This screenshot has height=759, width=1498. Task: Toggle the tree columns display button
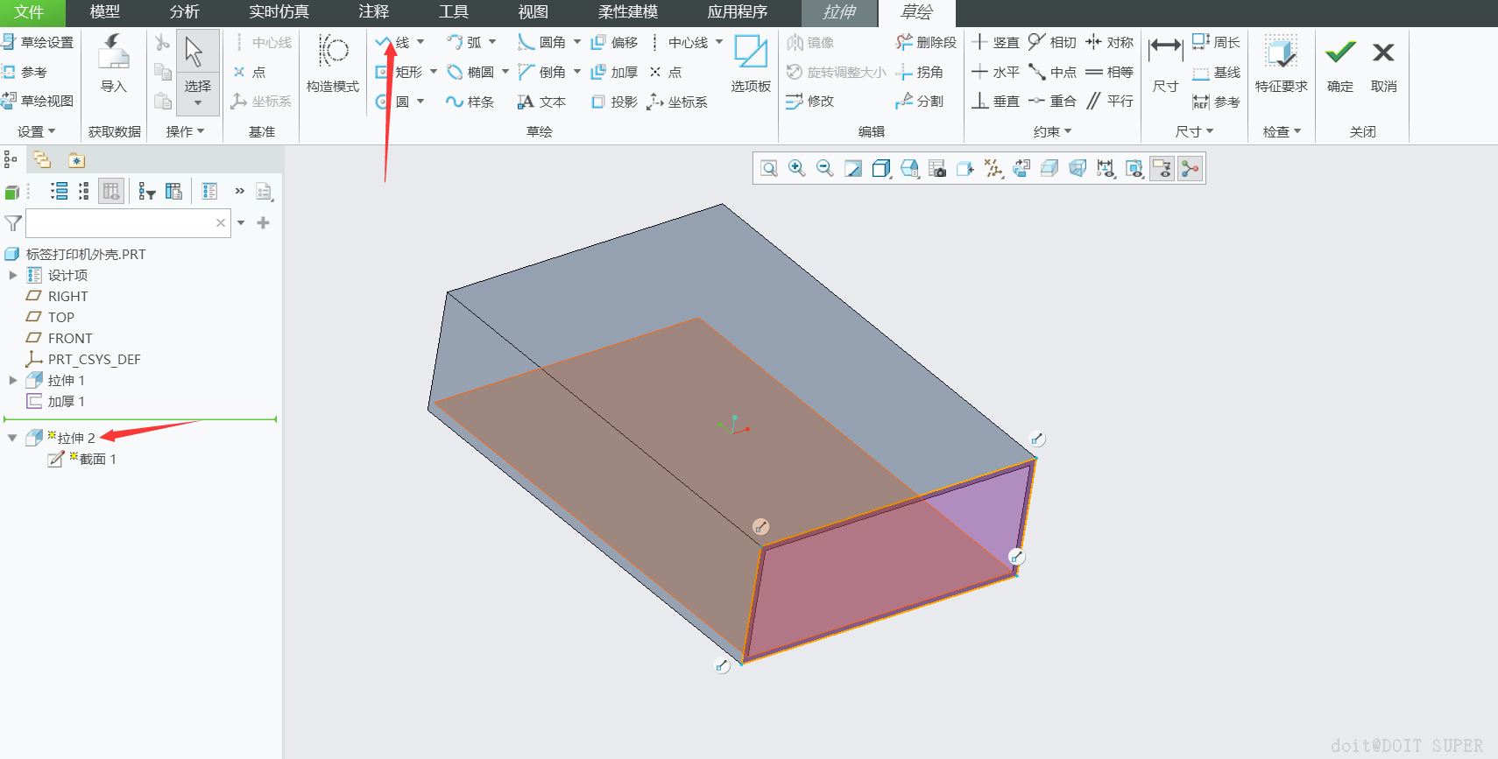110,191
